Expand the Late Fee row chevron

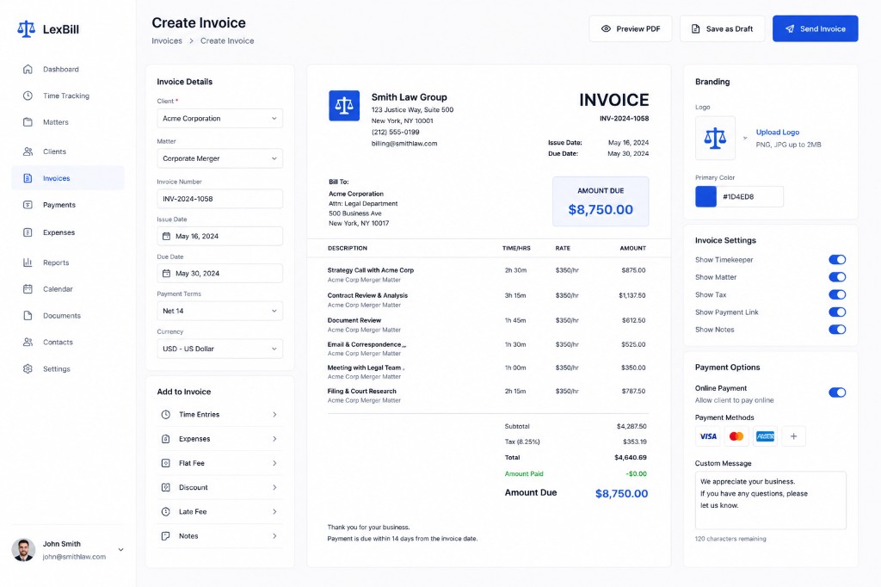tap(274, 511)
